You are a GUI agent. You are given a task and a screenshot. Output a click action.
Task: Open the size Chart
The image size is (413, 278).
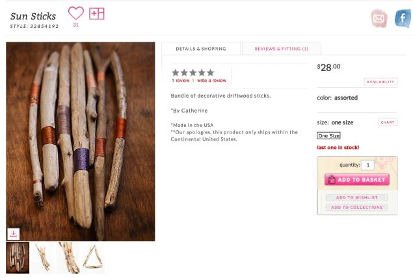tap(388, 122)
